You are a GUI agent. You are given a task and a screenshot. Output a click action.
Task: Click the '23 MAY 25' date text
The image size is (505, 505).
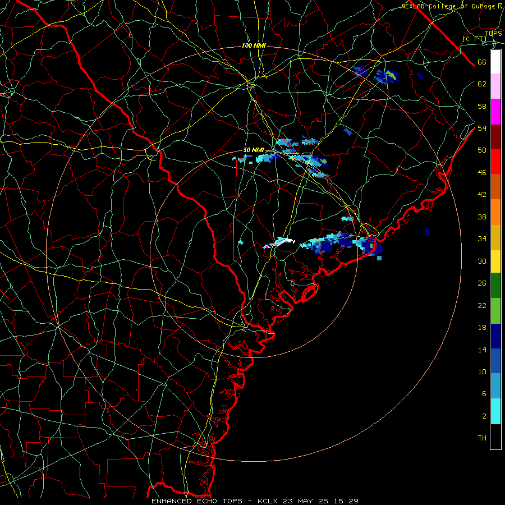click(306, 501)
